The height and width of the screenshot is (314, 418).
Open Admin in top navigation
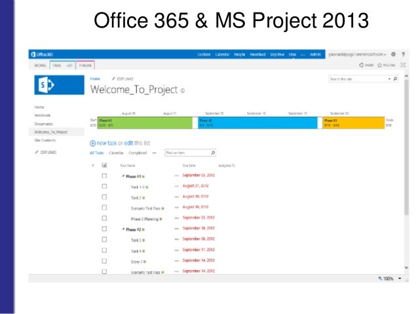[x=315, y=54]
